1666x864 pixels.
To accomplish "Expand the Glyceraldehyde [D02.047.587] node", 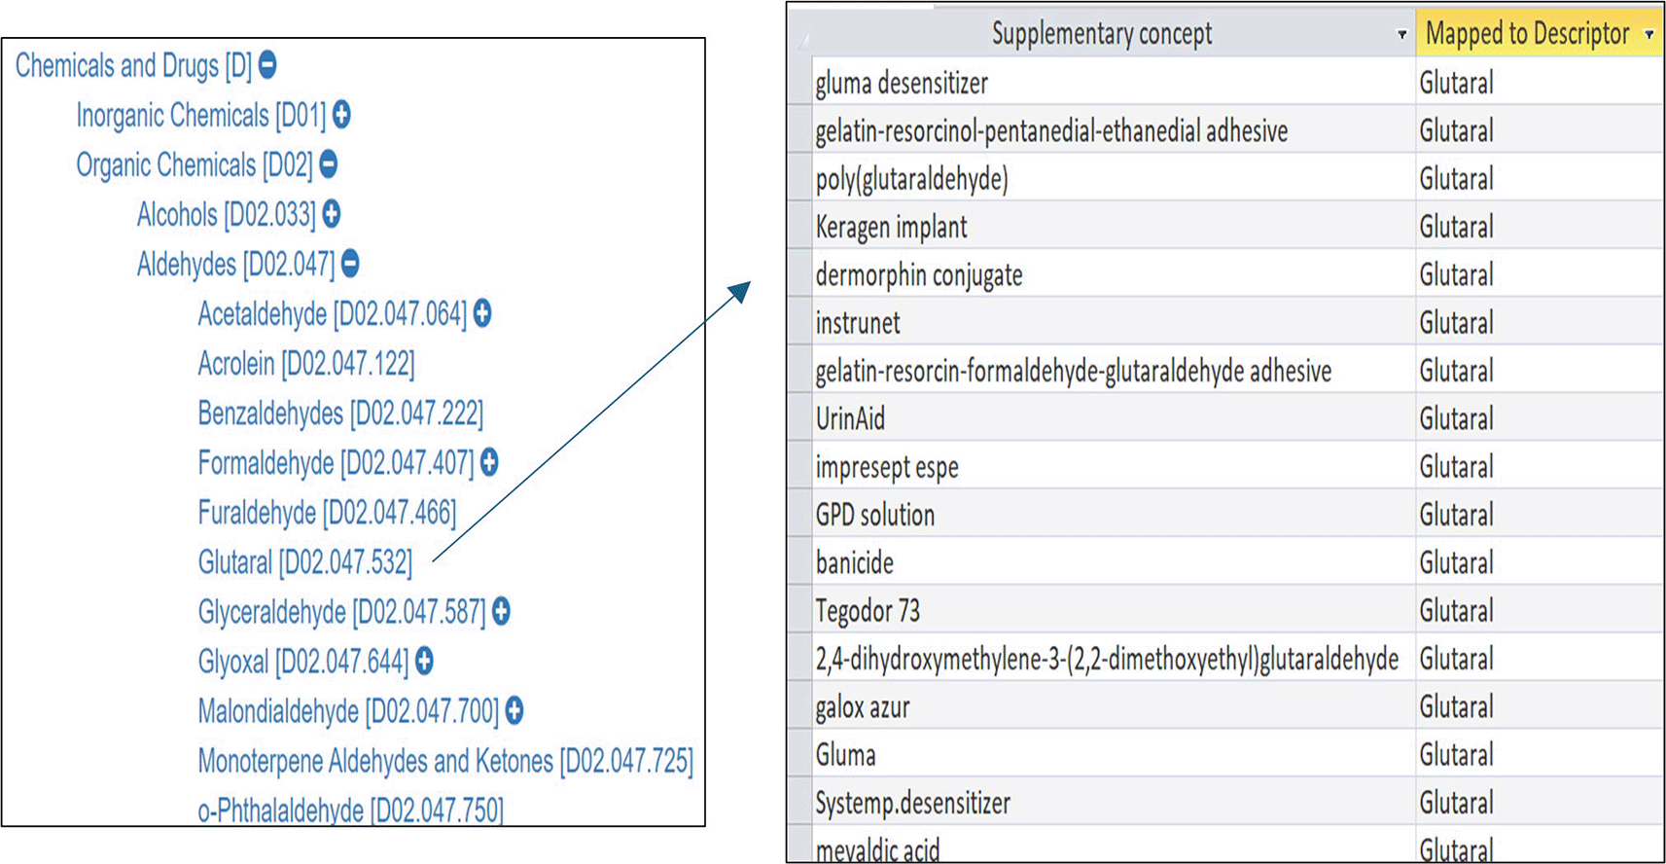I will point(501,611).
